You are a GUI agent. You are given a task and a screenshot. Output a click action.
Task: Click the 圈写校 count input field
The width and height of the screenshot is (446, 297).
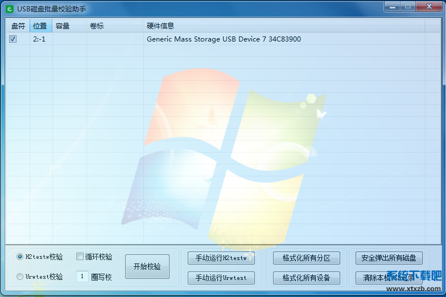coord(82,277)
